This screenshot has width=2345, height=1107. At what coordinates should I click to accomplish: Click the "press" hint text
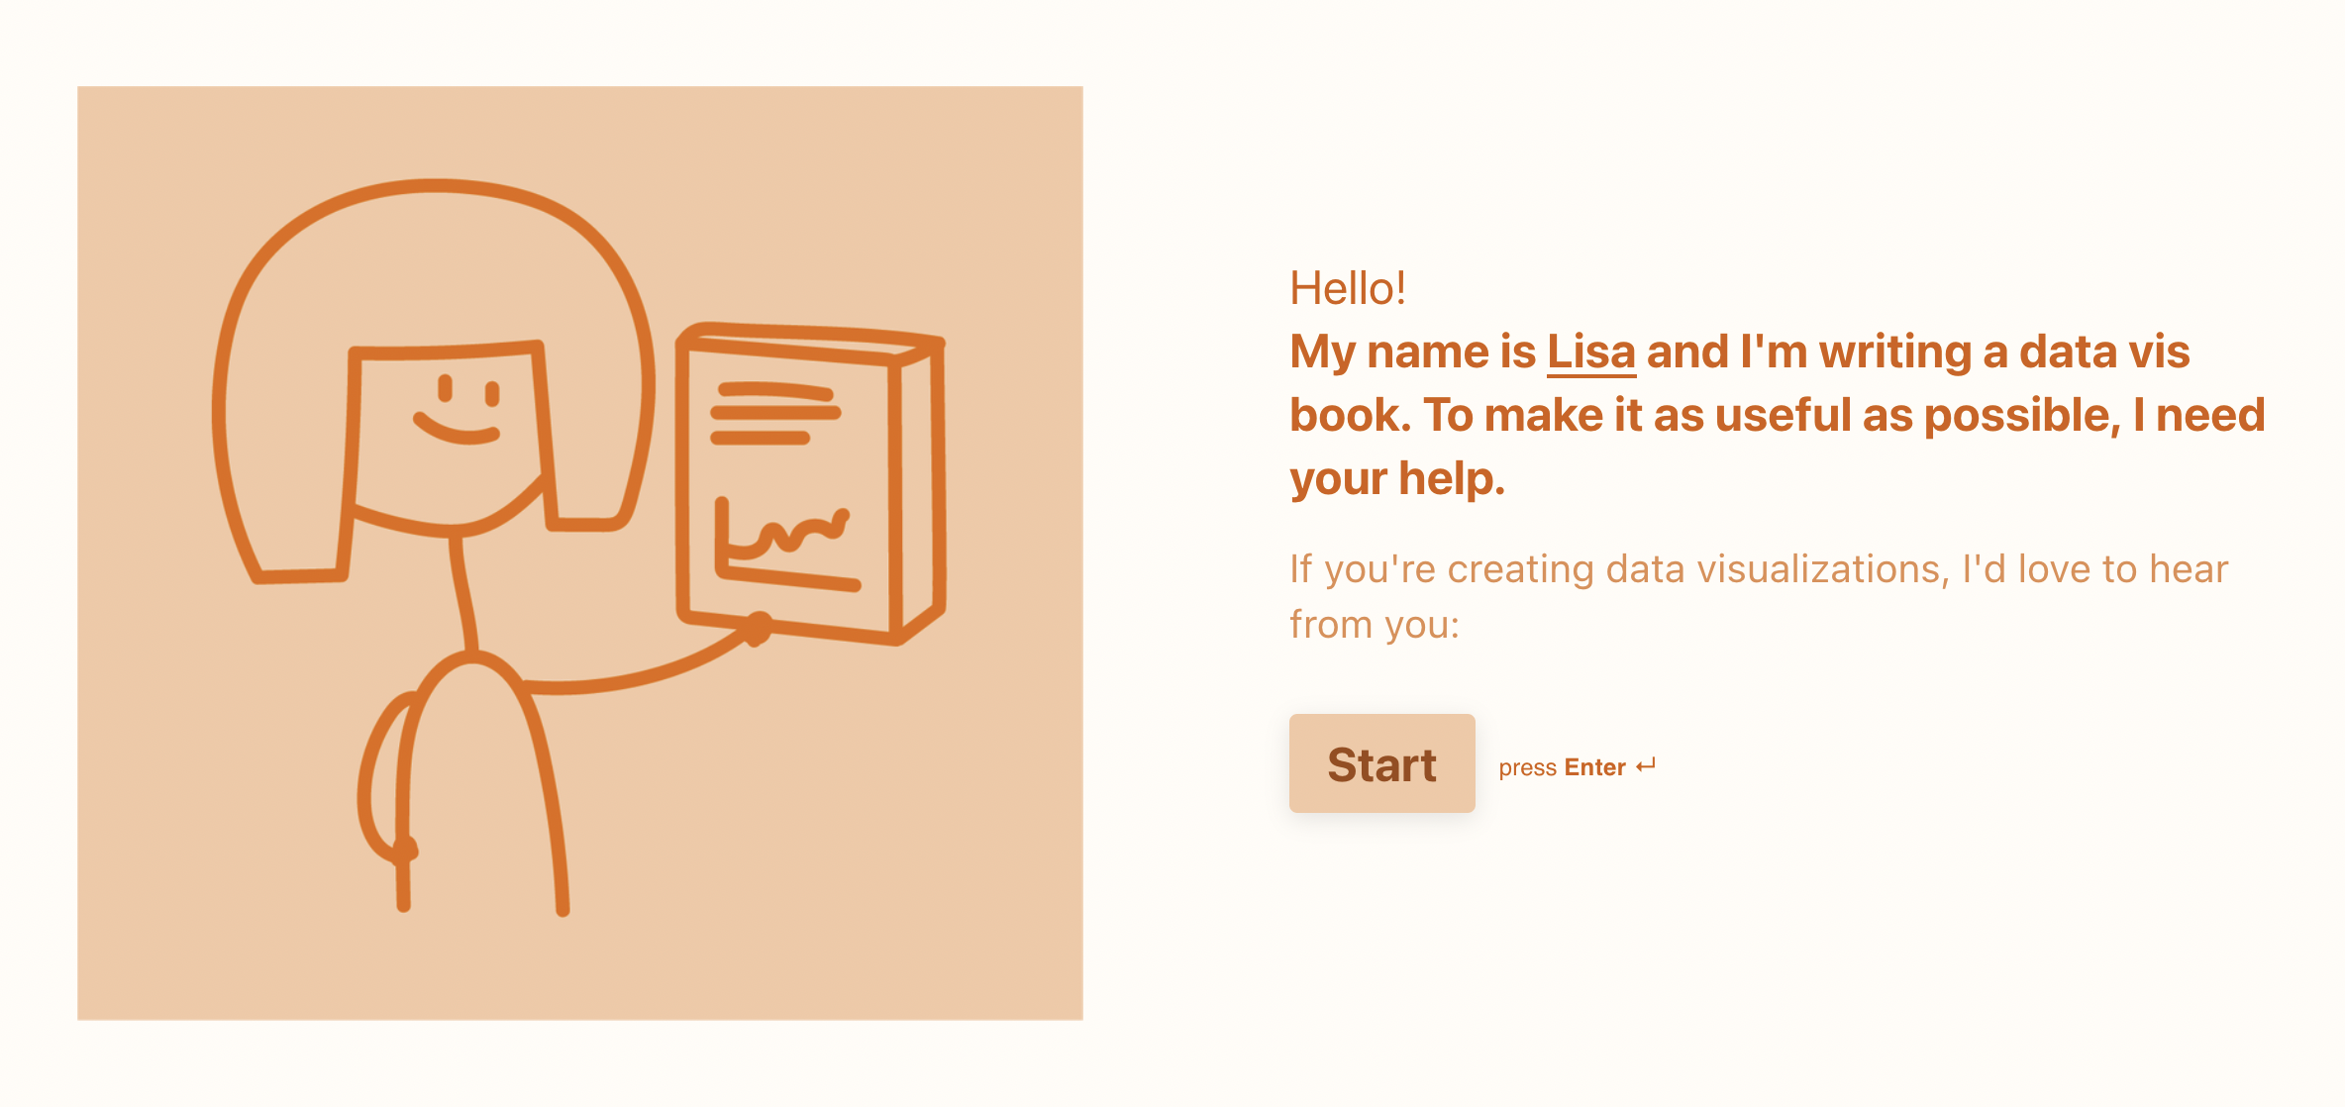click(1527, 767)
